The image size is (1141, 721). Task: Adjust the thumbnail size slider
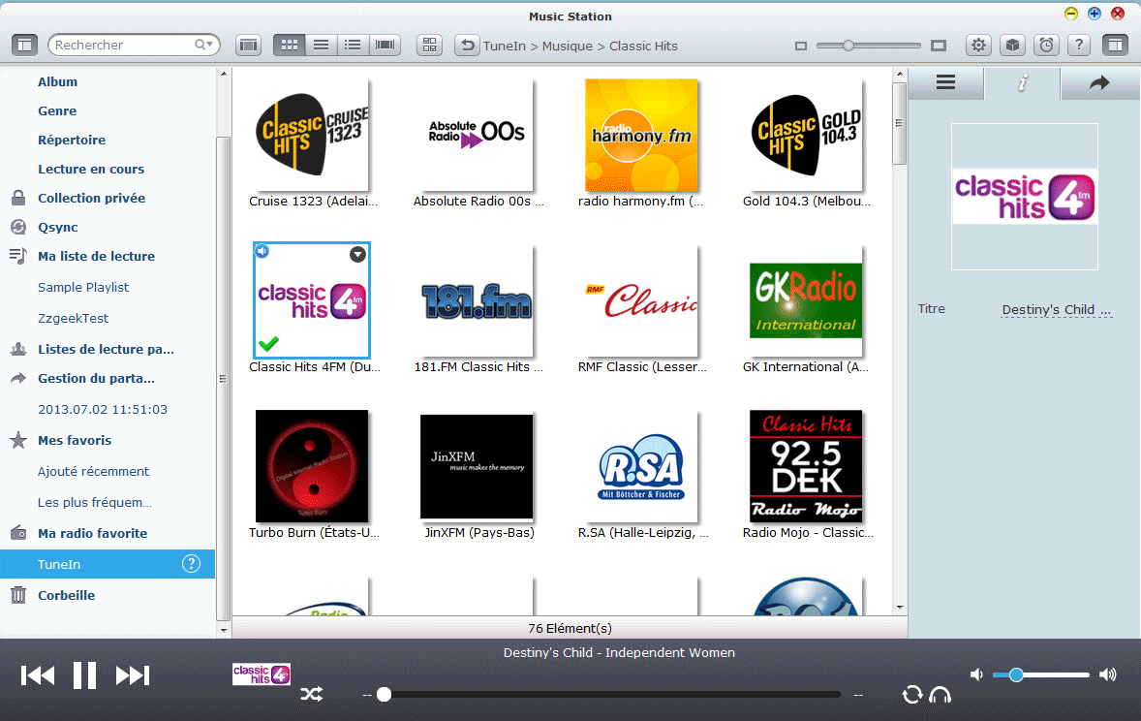click(x=848, y=46)
